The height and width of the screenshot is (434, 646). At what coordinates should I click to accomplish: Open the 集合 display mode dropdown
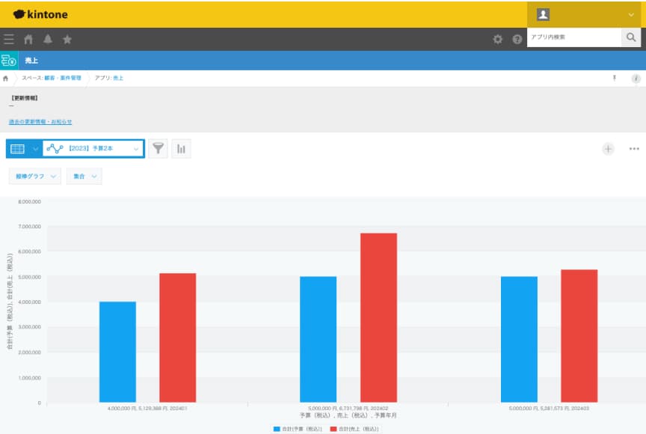(84, 176)
